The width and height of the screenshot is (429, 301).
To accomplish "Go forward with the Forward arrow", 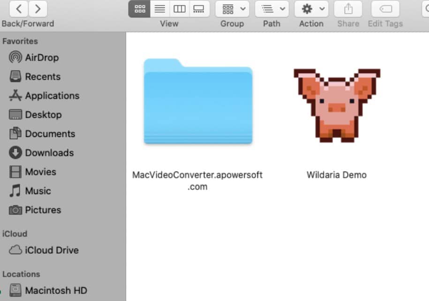I will 38,9.
